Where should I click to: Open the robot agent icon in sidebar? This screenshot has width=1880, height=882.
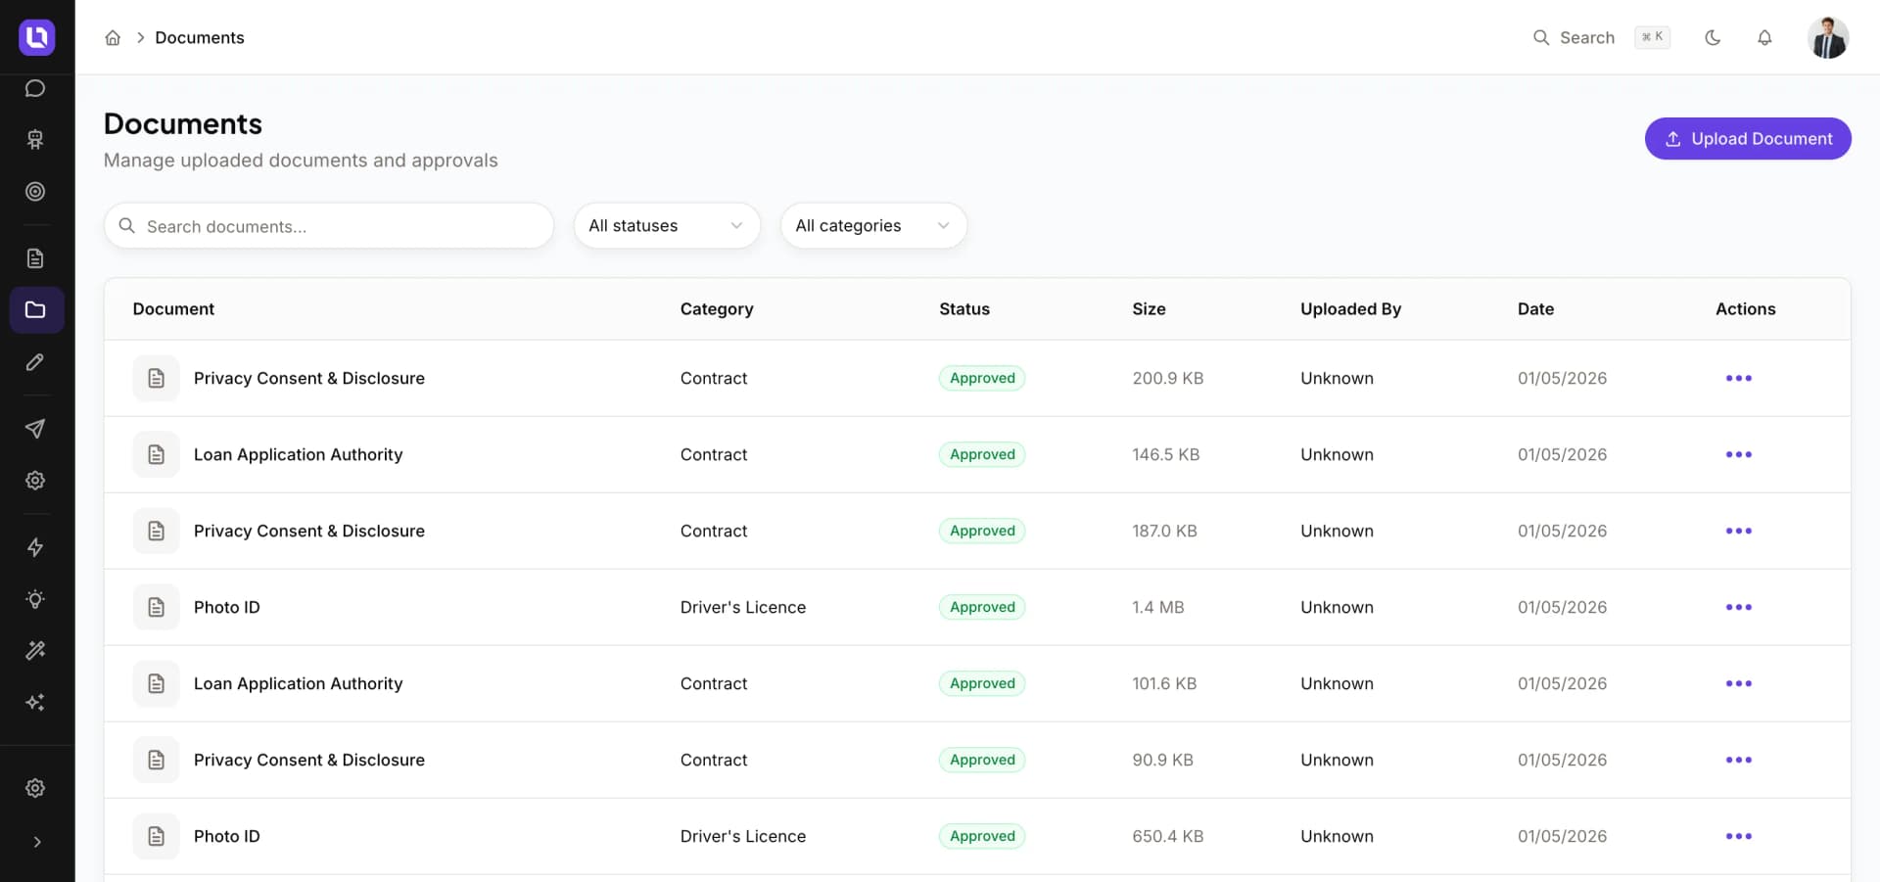[x=35, y=140]
